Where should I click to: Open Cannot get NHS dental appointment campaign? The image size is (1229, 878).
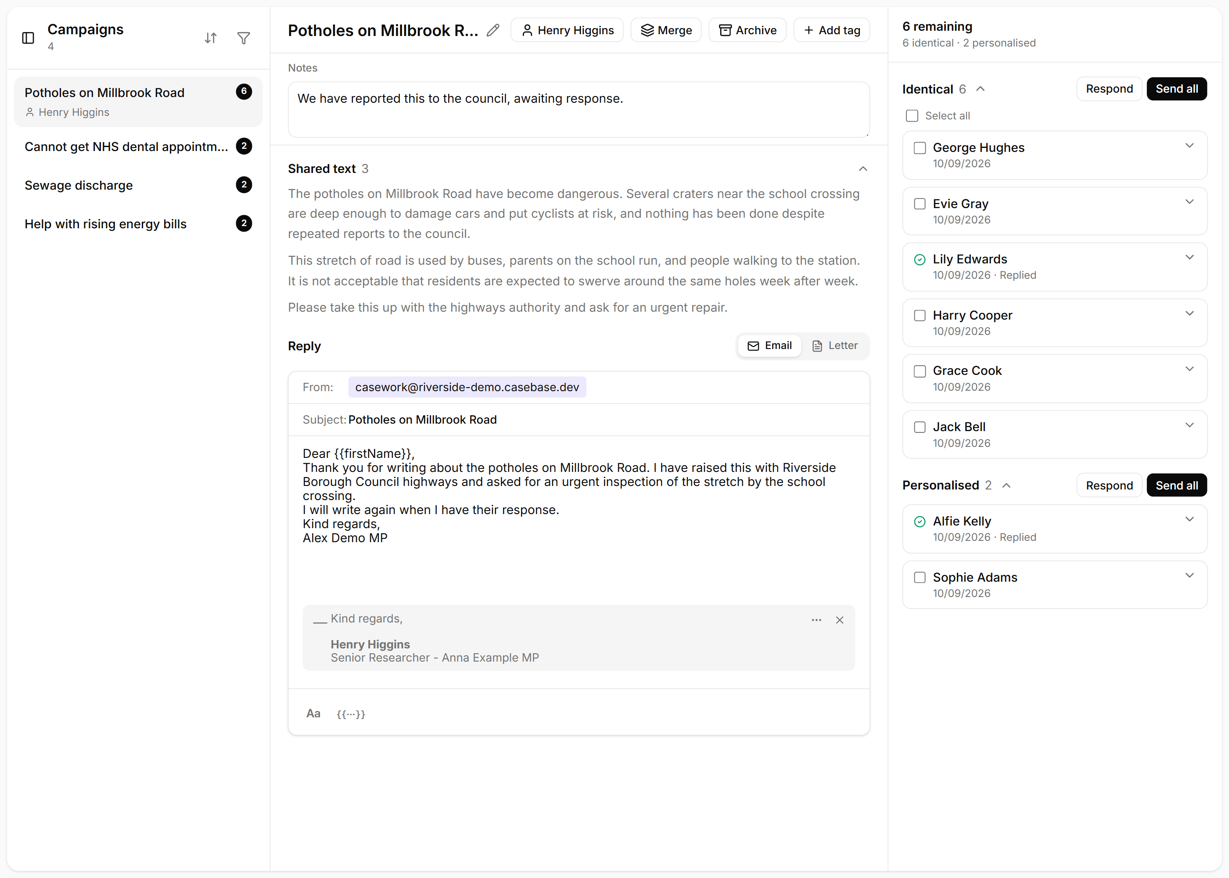click(x=138, y=147)
